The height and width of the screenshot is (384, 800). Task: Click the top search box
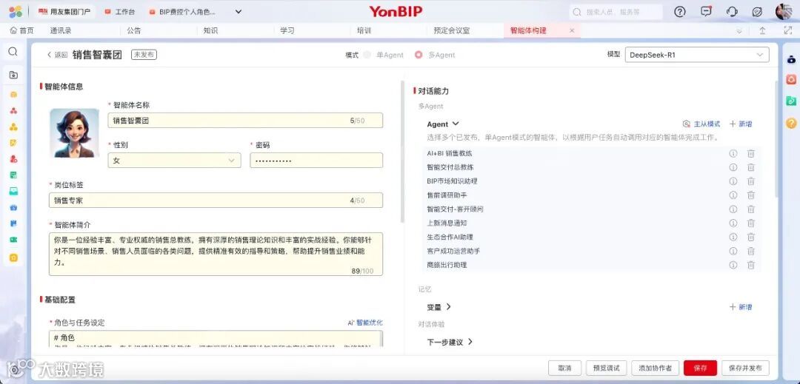616,12
